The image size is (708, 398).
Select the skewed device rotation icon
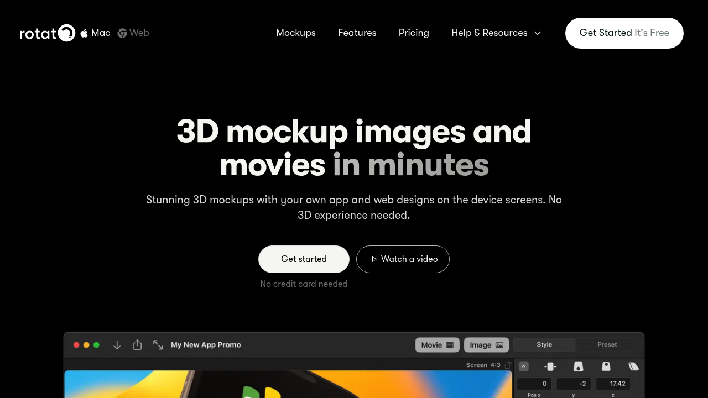tap(633, 366)
